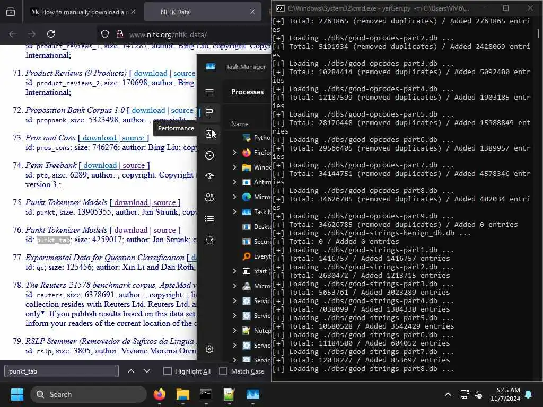
Task: Open source link for Pros and Cons
Action: click(x=133, y=138)
